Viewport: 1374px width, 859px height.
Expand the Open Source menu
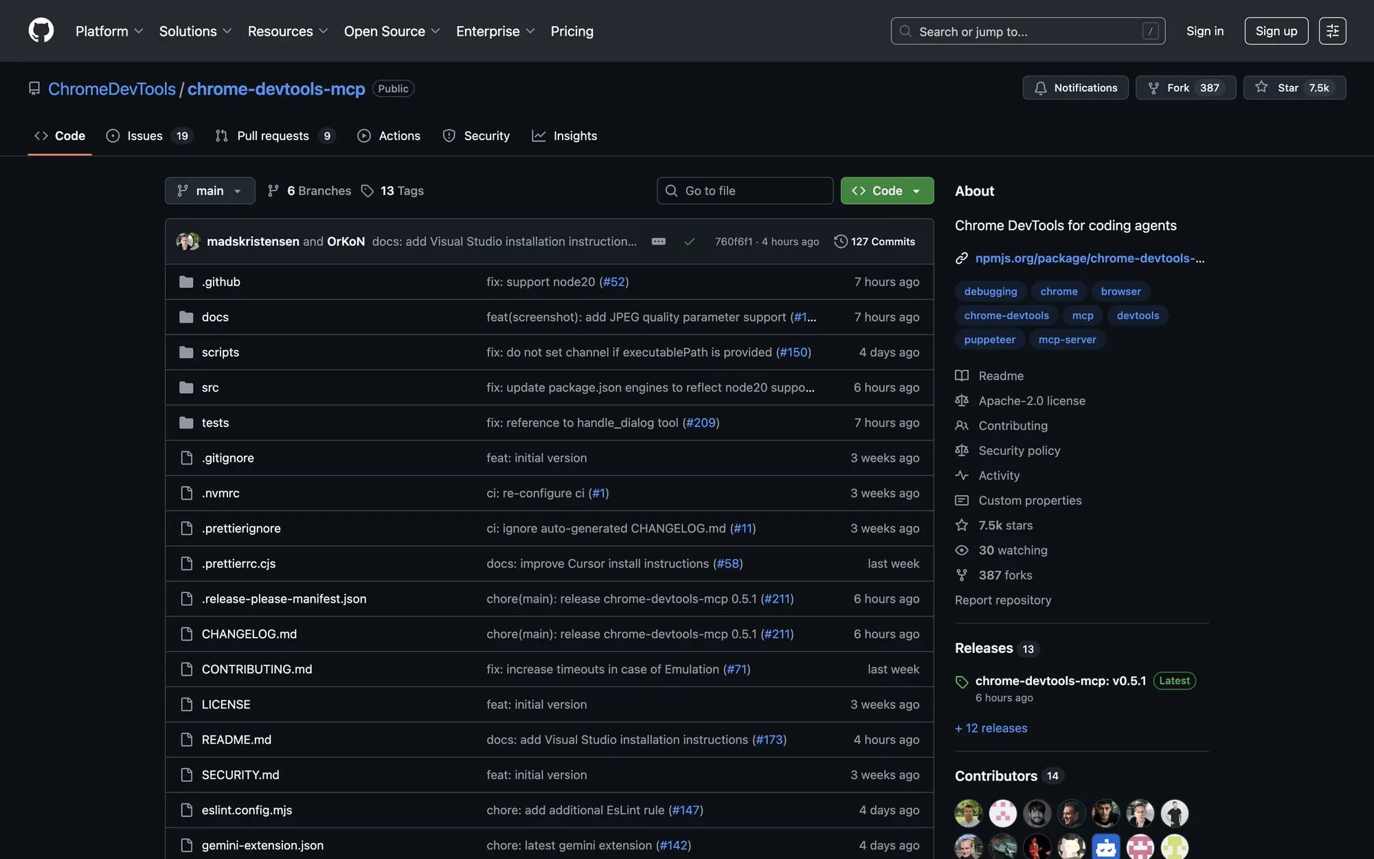coord(392,32)
